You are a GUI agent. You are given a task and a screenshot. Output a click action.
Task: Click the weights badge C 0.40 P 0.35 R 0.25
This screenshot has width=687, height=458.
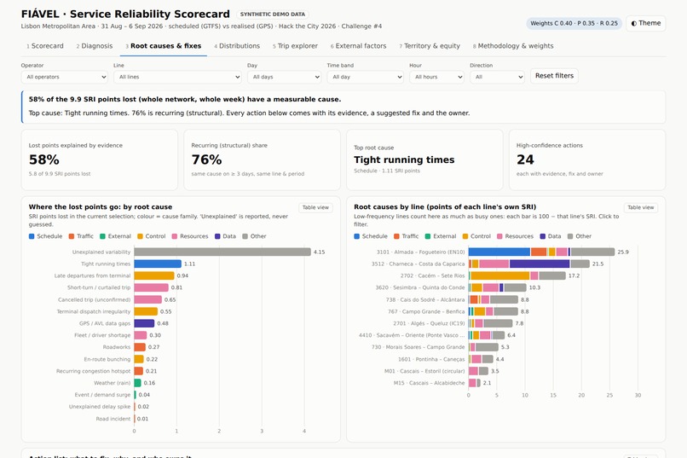574,23
